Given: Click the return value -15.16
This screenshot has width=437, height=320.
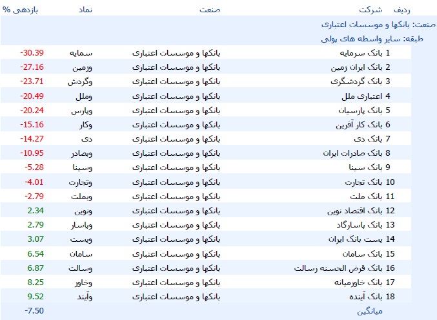Looking at the screenshot, I should tap(32, 125).
